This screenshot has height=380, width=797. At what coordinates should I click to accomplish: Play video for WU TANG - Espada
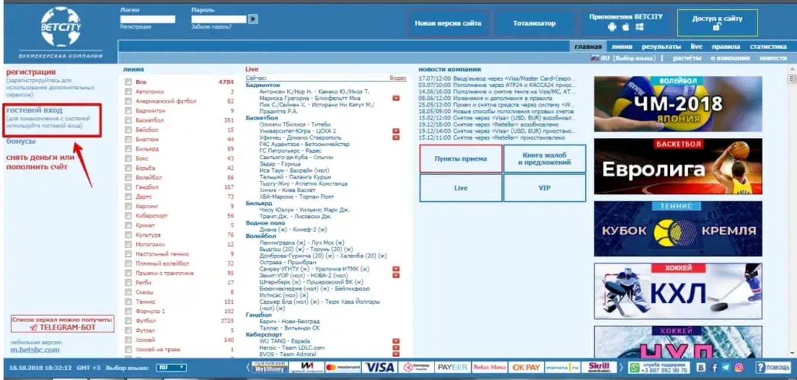click(x=396, y=341)
